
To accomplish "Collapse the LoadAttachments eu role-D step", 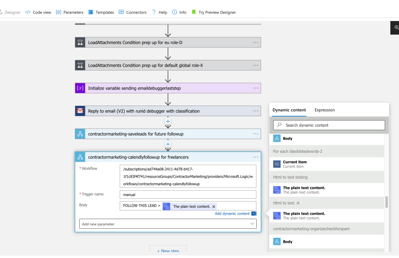I will coord(168,42).
